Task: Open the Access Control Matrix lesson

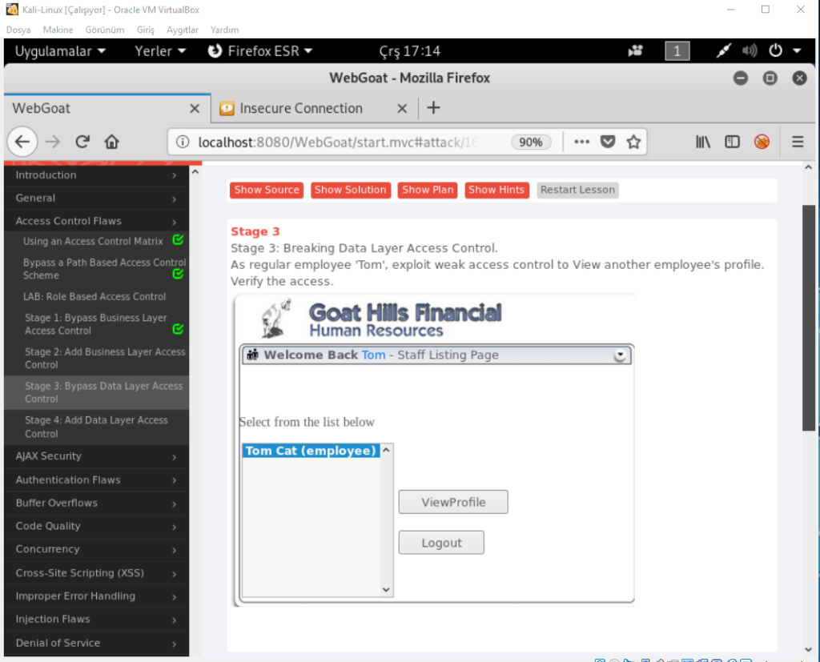Action: 93,241
